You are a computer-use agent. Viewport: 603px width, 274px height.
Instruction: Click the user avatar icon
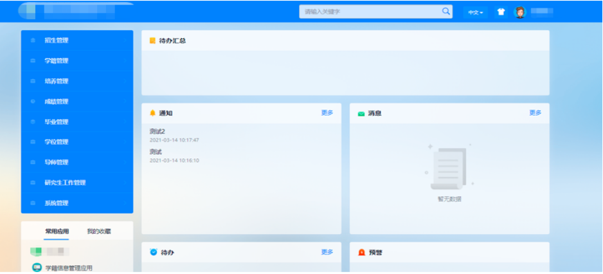pyautogui.click(x=520, y=12)
